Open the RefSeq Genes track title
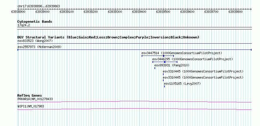The width and height of the screenshot is (260, 126). coord(30,96)
